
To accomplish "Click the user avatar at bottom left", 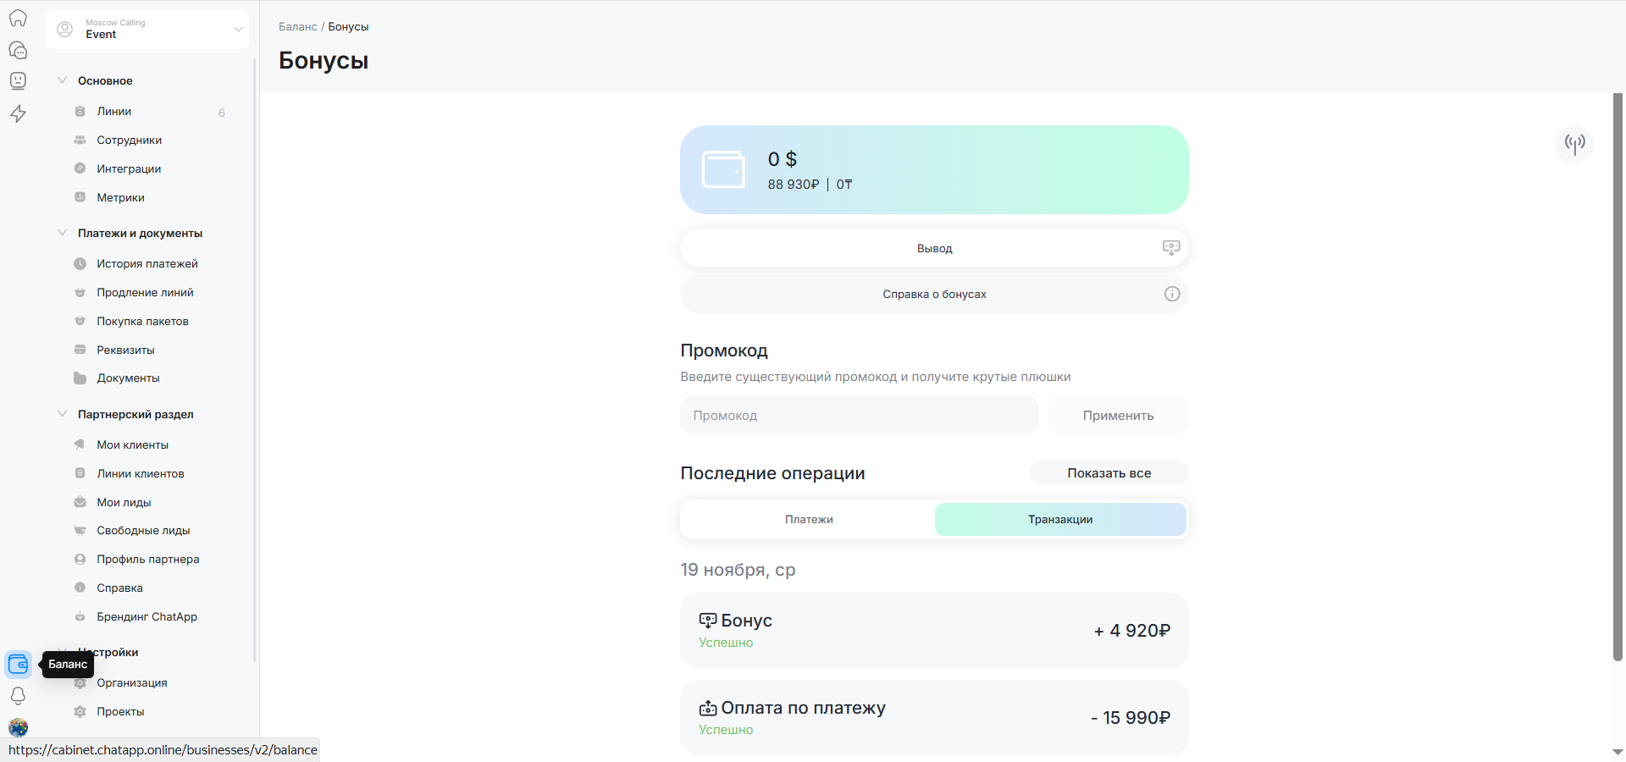I will point(18,727).
